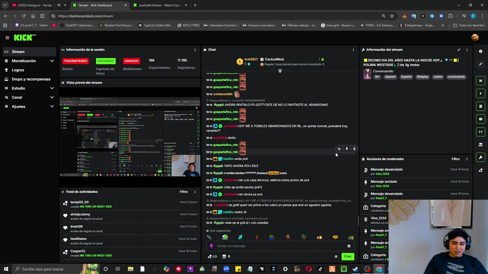Open the profile avatar menu in the dashboard header
This screenshot has width=488, height=274.
pyautogui.click(x=475, y=37)
